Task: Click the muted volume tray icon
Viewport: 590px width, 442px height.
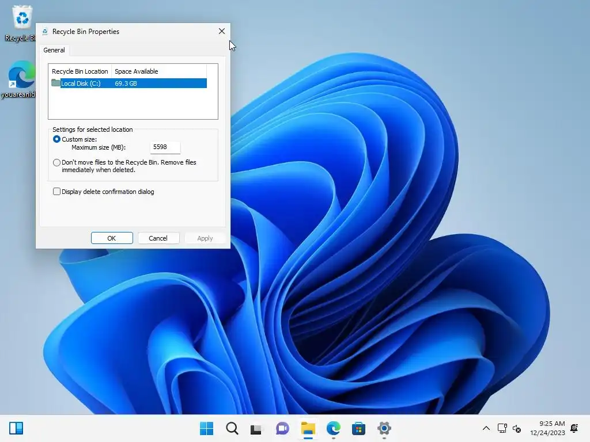Action: tap(517, 428)
